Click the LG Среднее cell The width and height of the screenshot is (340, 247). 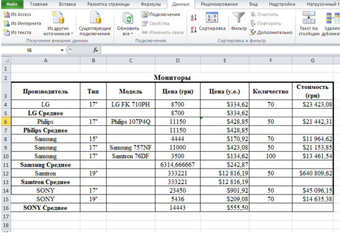pyautogui.click(x=46, y=113)
